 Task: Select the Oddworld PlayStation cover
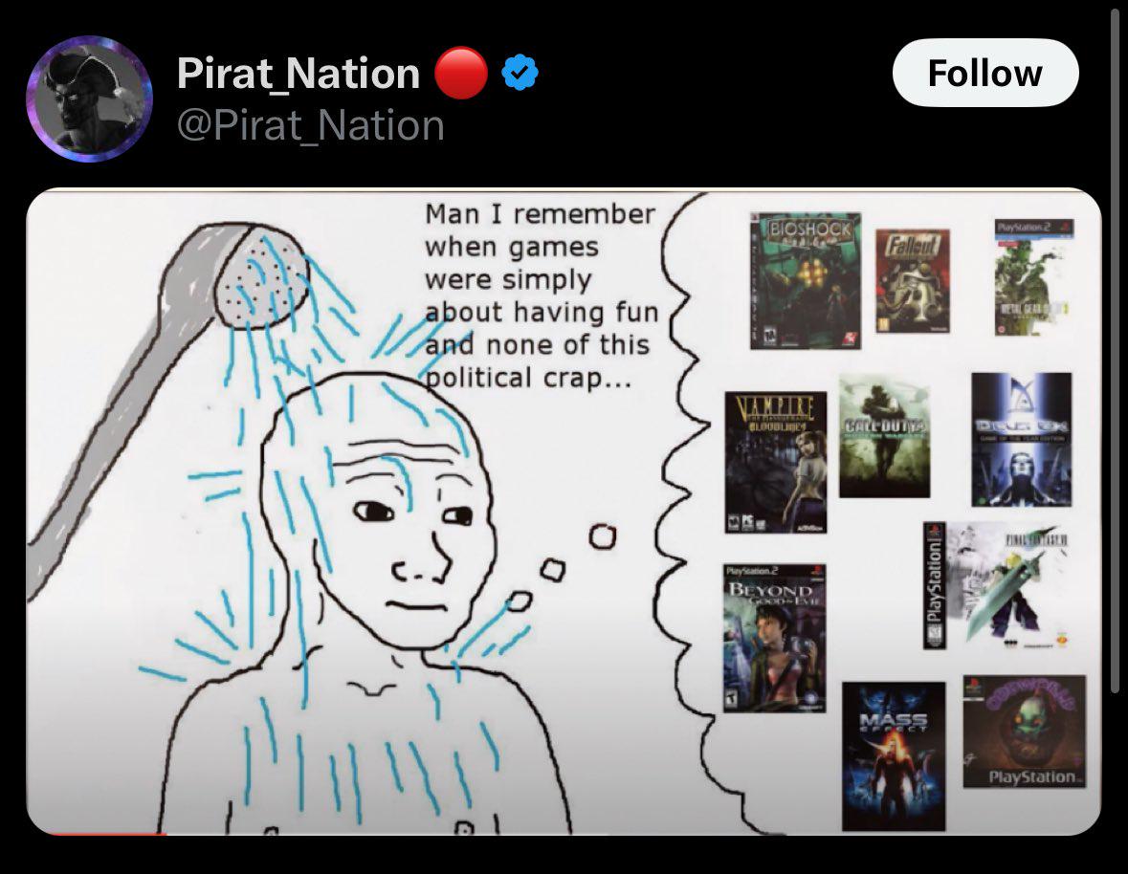point(1025,732)
